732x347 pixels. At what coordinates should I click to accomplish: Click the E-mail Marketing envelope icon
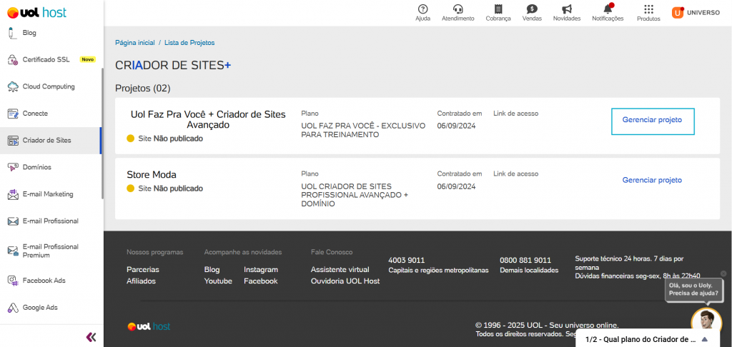click(x=13, y=194)
